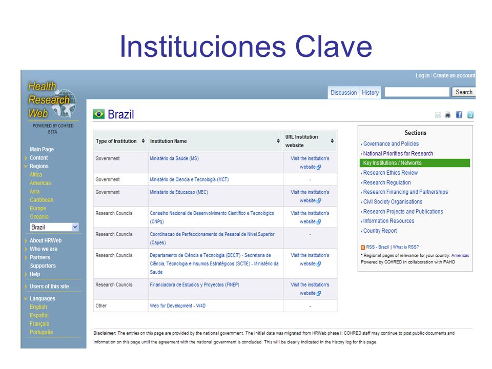Image resolution: width=492 pixels, height=369 pixels.
Task: Select the Europe region link
Action: [37, 209]
